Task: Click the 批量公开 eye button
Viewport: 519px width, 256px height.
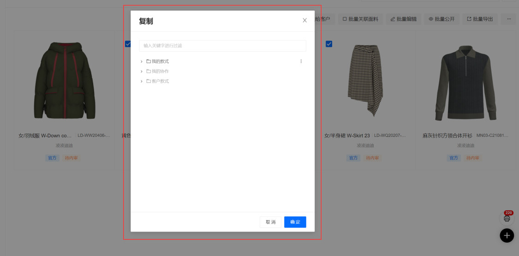Action: [441, 19]
